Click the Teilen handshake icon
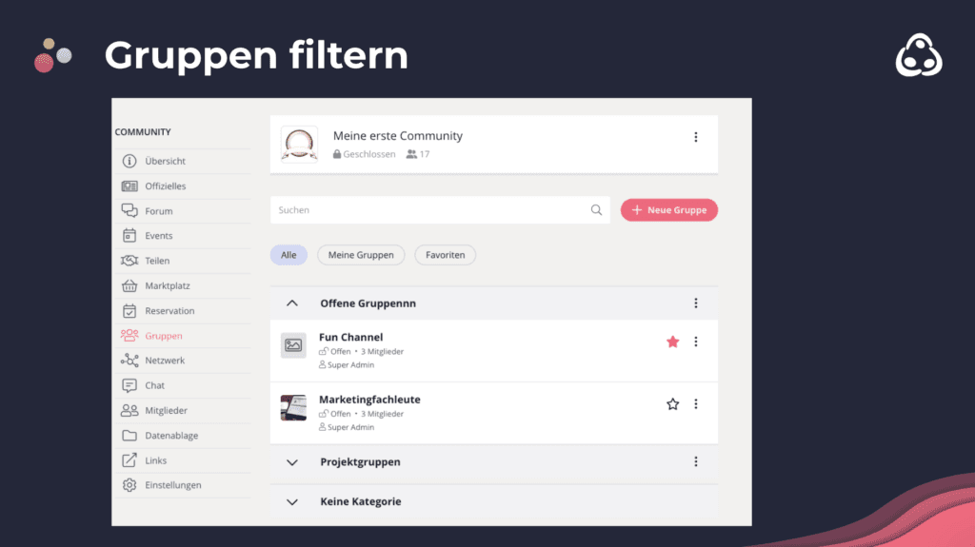Screen dimensions: 975x547 [129, 261]
